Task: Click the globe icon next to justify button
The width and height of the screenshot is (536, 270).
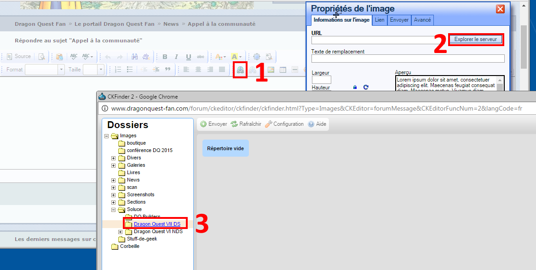Action: [240, 70]
